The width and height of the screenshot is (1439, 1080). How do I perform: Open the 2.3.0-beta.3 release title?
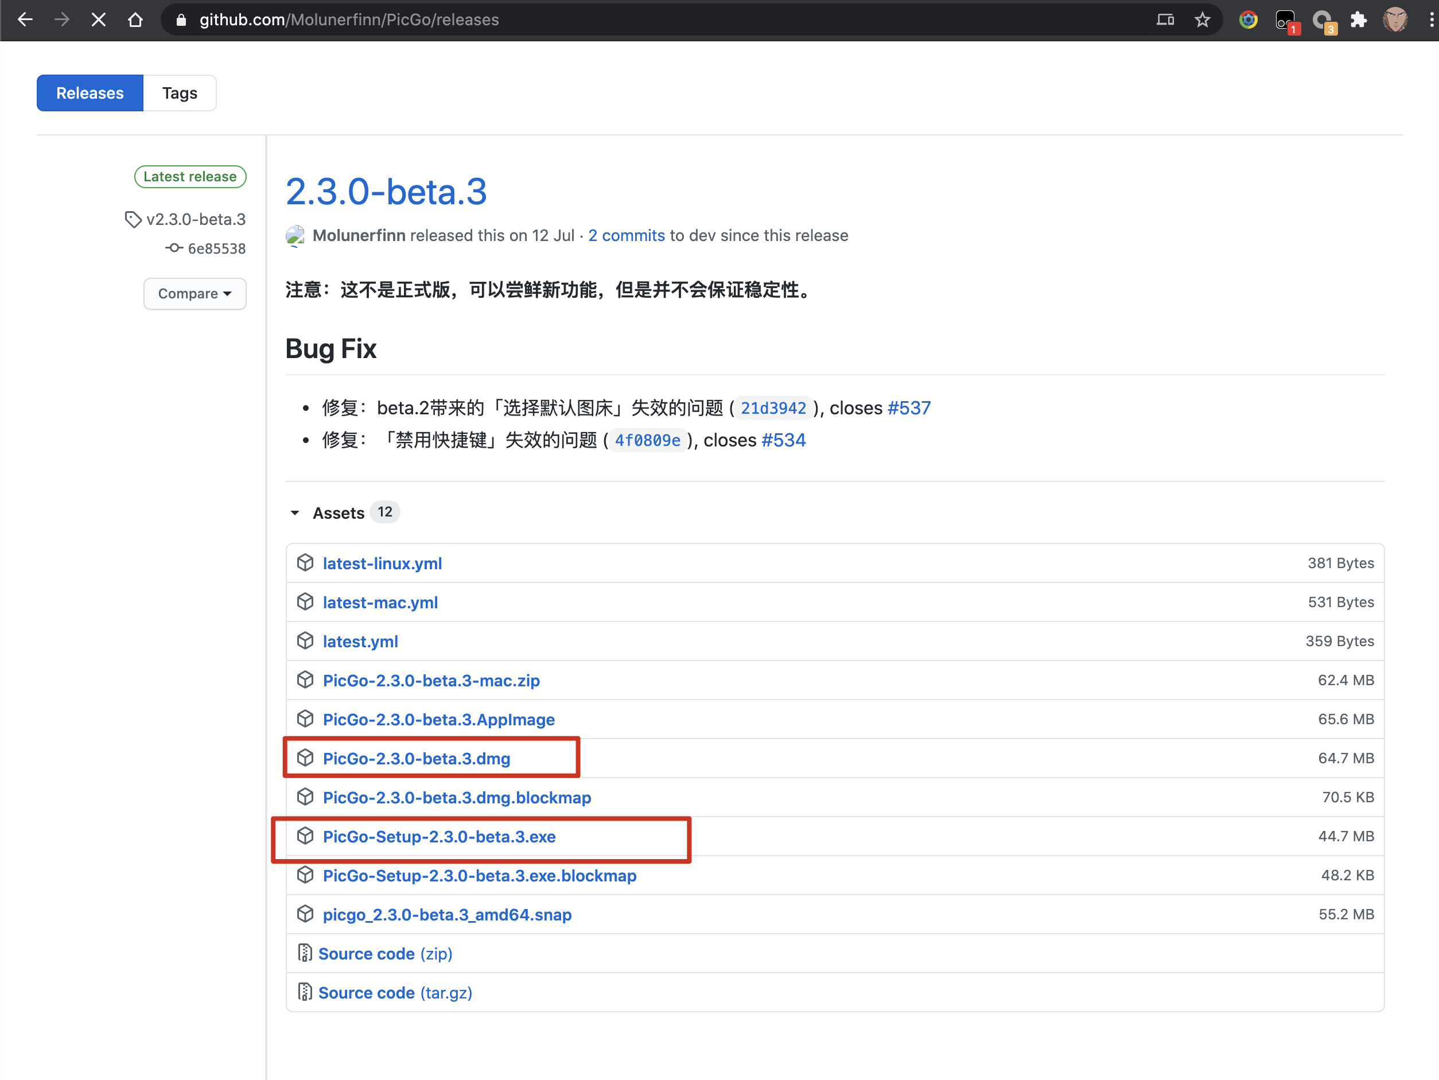pyautogui.click(x=386, y=192)
